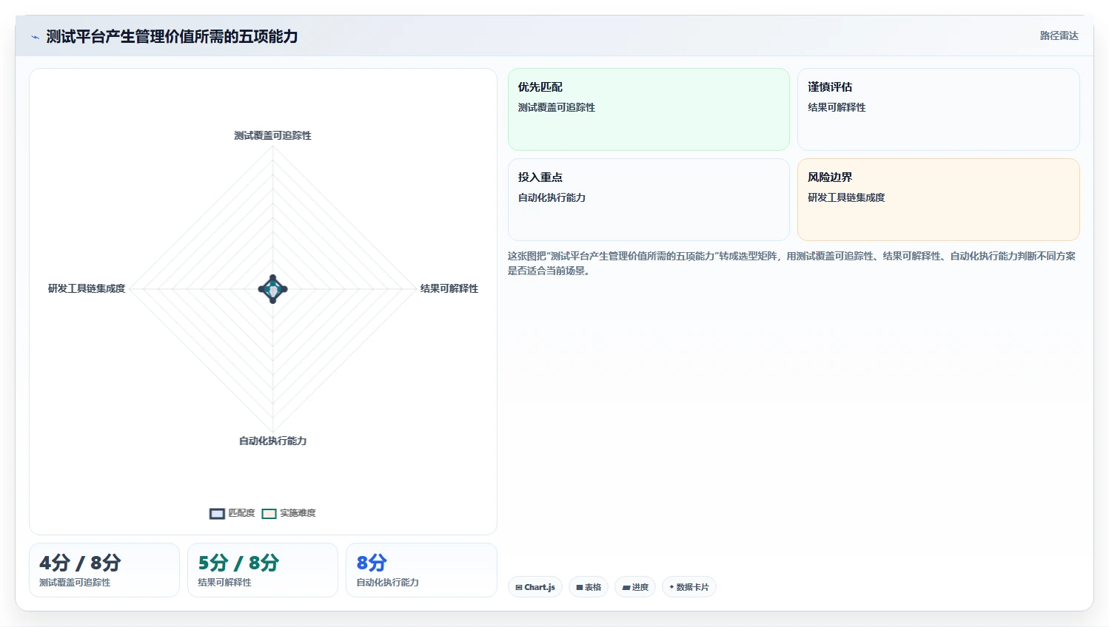
Task: Click 研发工具链集成度 text in 风险边界 card
Action: tap(846, 197)
